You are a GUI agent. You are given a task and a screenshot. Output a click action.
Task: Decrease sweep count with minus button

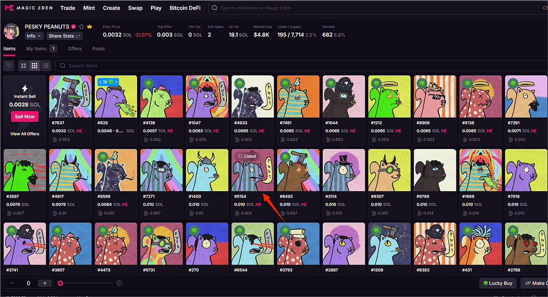coord(12,283)
